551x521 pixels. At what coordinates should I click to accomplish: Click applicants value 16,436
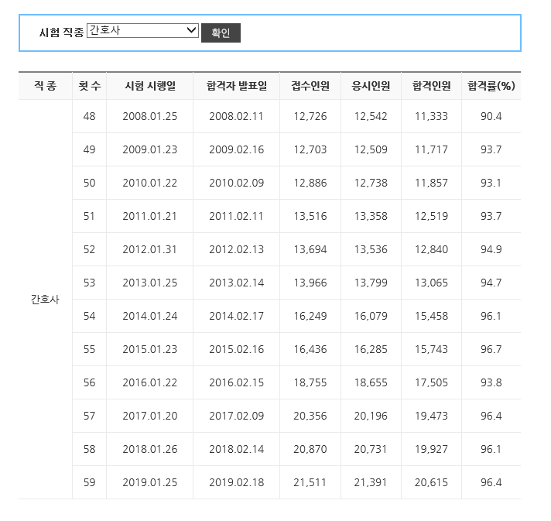tap(310, 349)
